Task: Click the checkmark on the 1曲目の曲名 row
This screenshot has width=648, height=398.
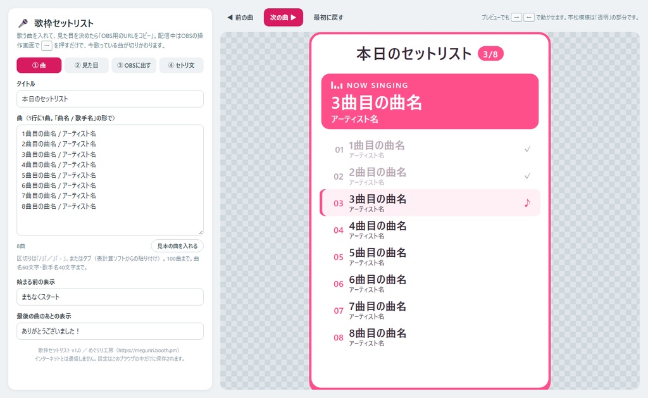Action: coord(527,149)
